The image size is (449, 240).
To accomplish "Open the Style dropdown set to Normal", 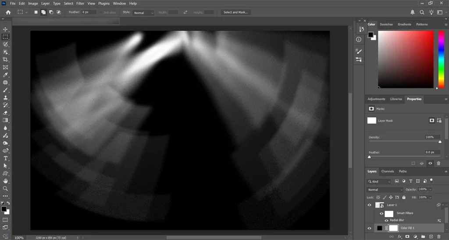I will [x=144, y=13].
